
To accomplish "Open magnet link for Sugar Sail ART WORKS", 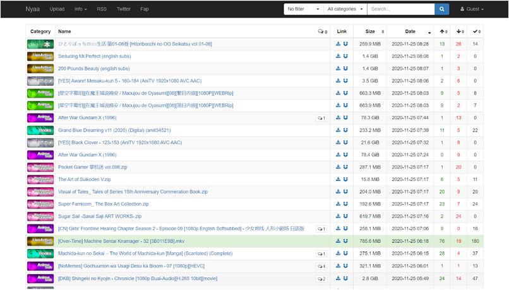I will (x=345, y=216).
